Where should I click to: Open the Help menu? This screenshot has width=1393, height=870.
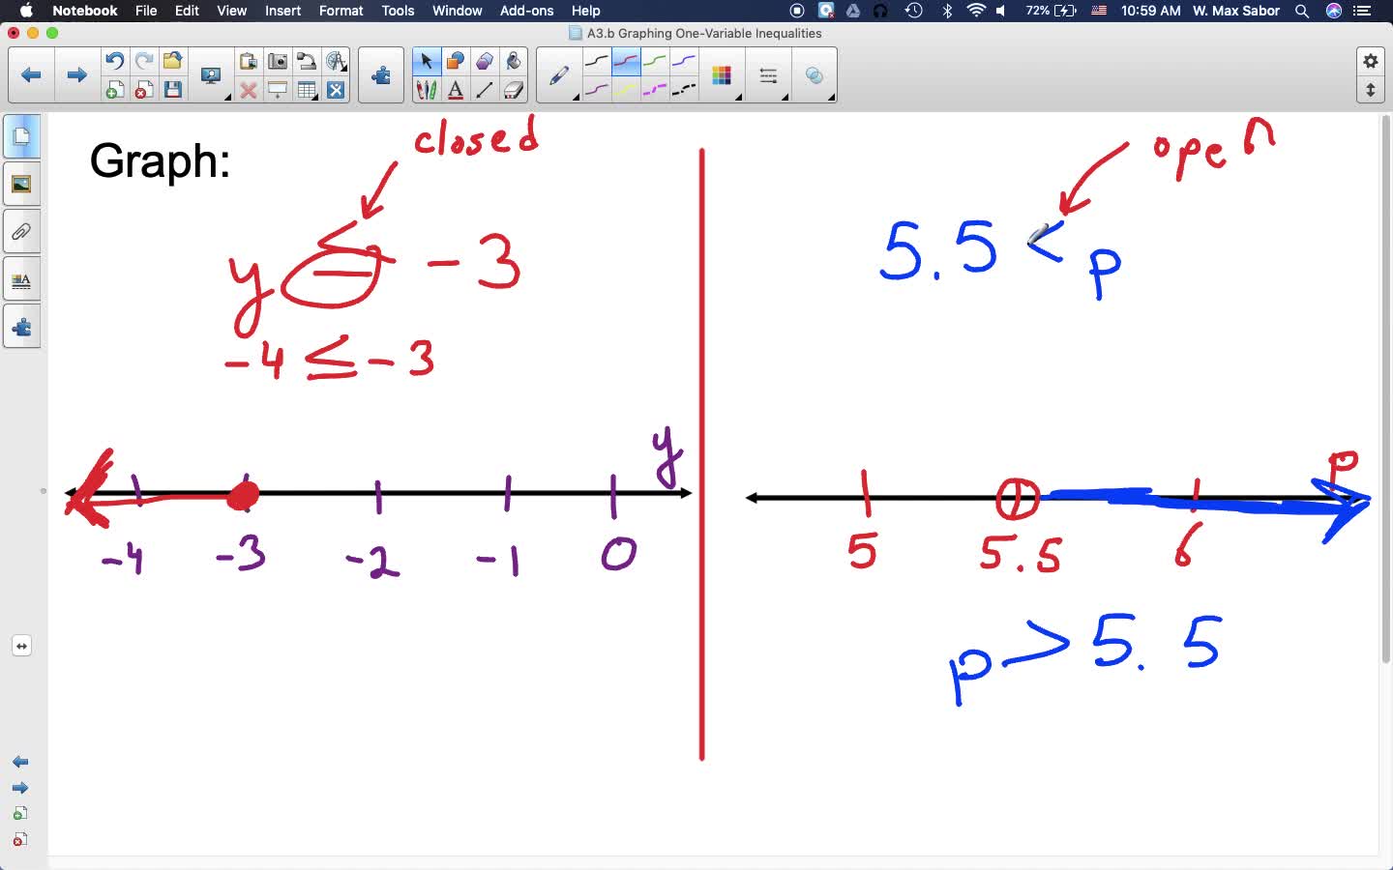coord(585,11)
